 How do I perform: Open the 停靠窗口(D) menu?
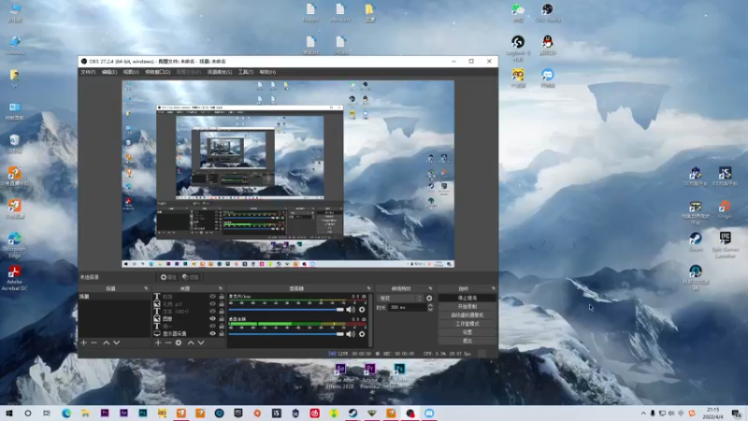(157, 72)
